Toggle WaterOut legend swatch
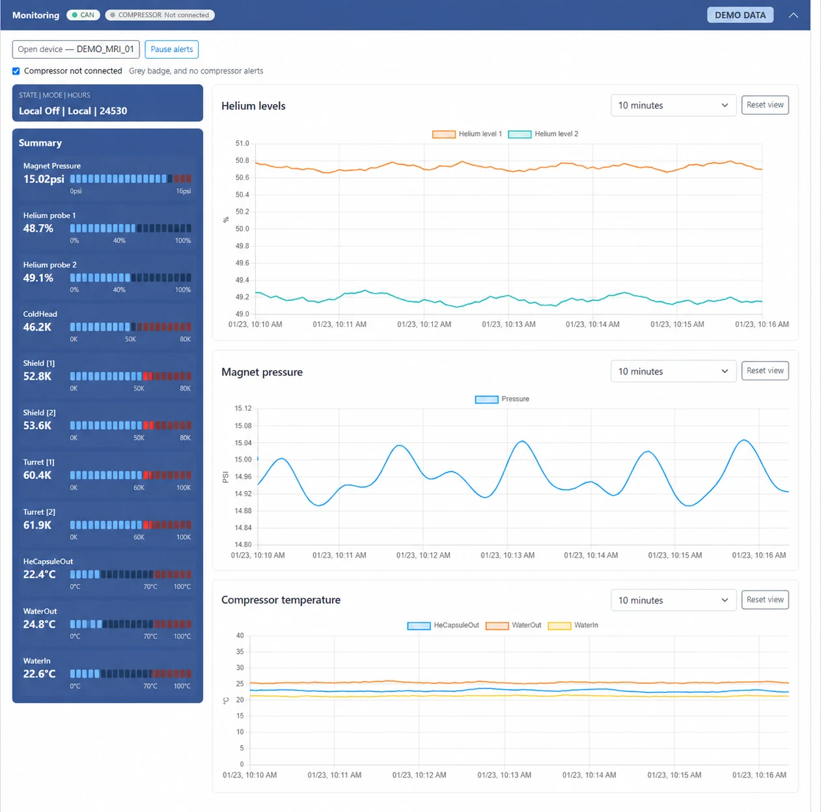 pyautogui.click(x=497, y=626)
